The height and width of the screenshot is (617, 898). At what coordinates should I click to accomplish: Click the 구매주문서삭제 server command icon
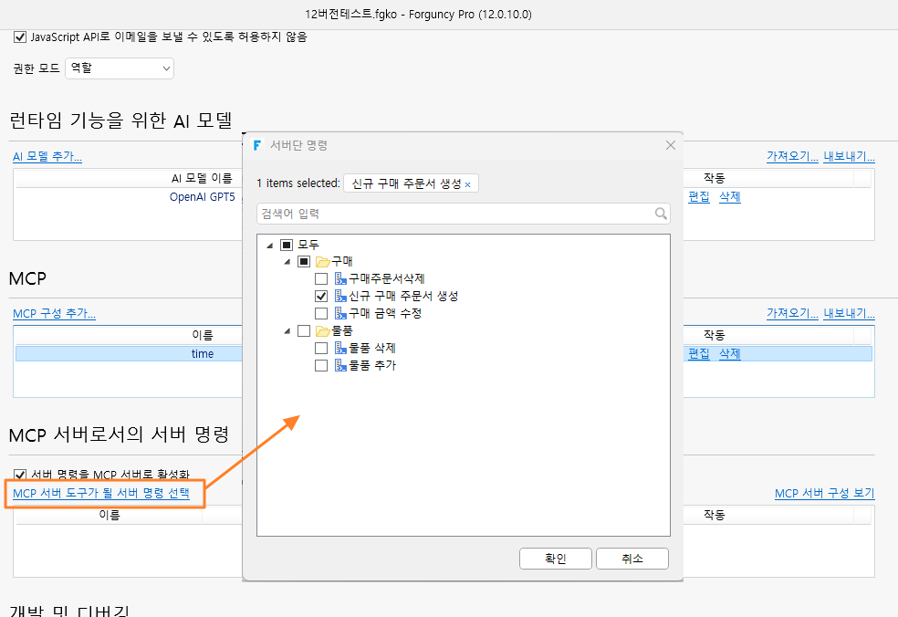click(340, 279)
